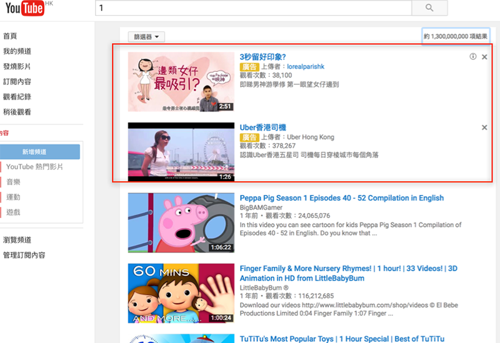Open Peppa Pig Season 1 title link
Screen dimensions: 500x343
pos(341,198)
